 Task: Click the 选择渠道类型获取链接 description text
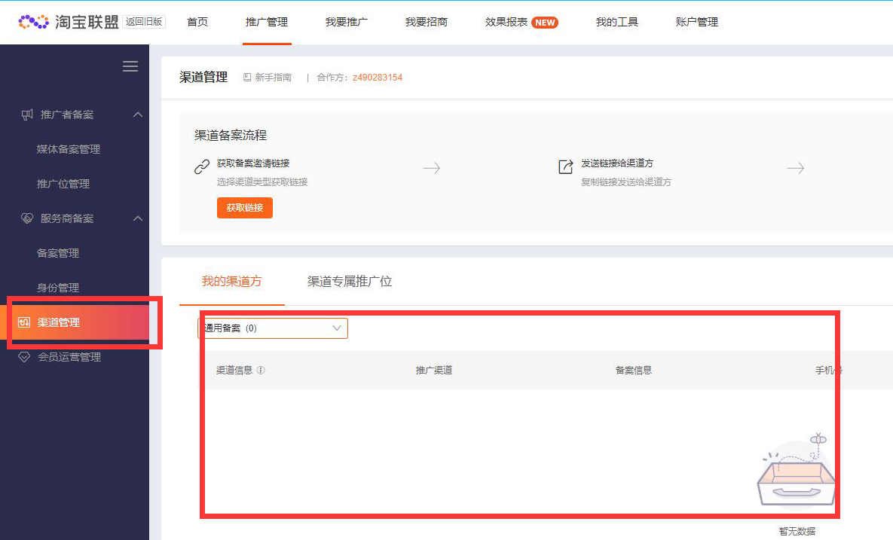(x=262, y=182)
